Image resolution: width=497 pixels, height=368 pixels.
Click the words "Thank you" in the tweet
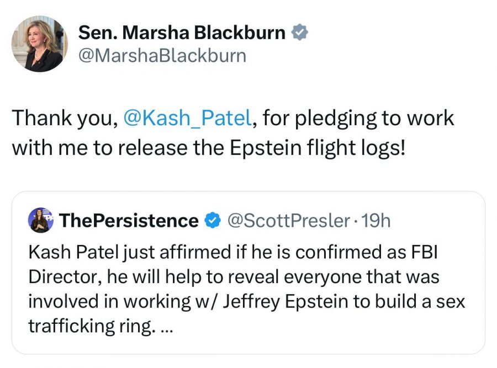[x=64, y=118]
